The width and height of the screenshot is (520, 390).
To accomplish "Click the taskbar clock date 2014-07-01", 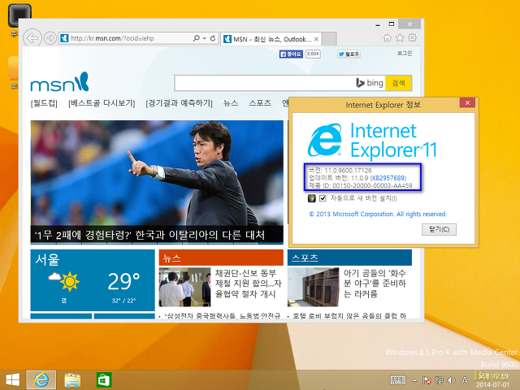I will (x=492, y=384).
